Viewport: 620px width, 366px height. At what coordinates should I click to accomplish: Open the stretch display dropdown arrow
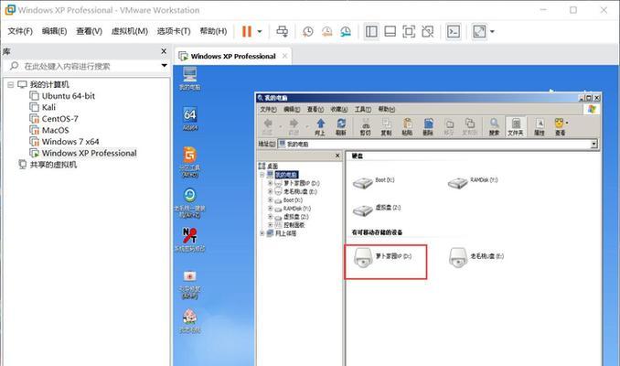pos(492,32)
